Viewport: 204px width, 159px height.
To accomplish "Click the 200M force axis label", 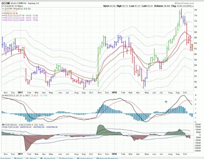I will click(x=197, y=124).
